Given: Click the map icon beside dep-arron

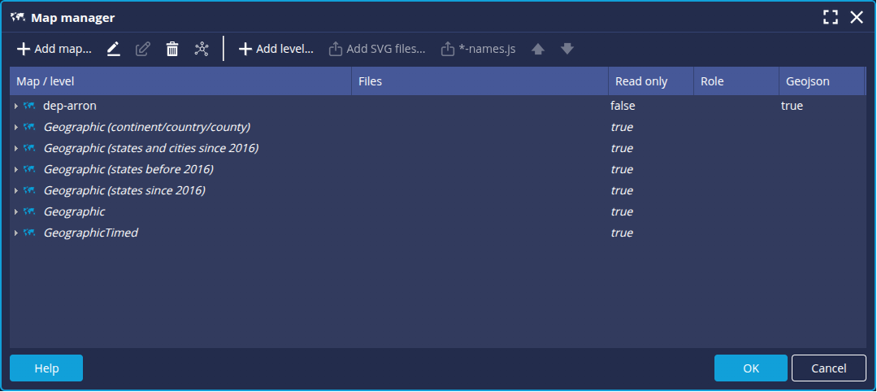Looking at the screenshot, I should tap(29, 106).
